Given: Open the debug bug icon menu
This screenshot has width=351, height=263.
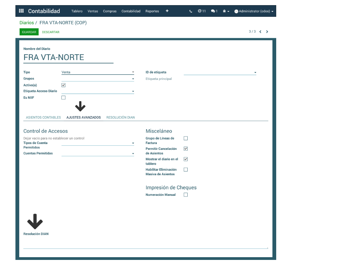Looking at the screenshot, I should (x=226, y=11).
